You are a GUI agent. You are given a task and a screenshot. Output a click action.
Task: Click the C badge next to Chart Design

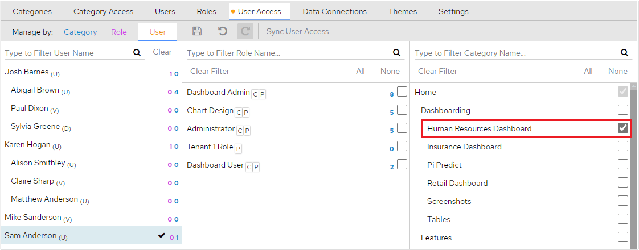pos(239,113)
